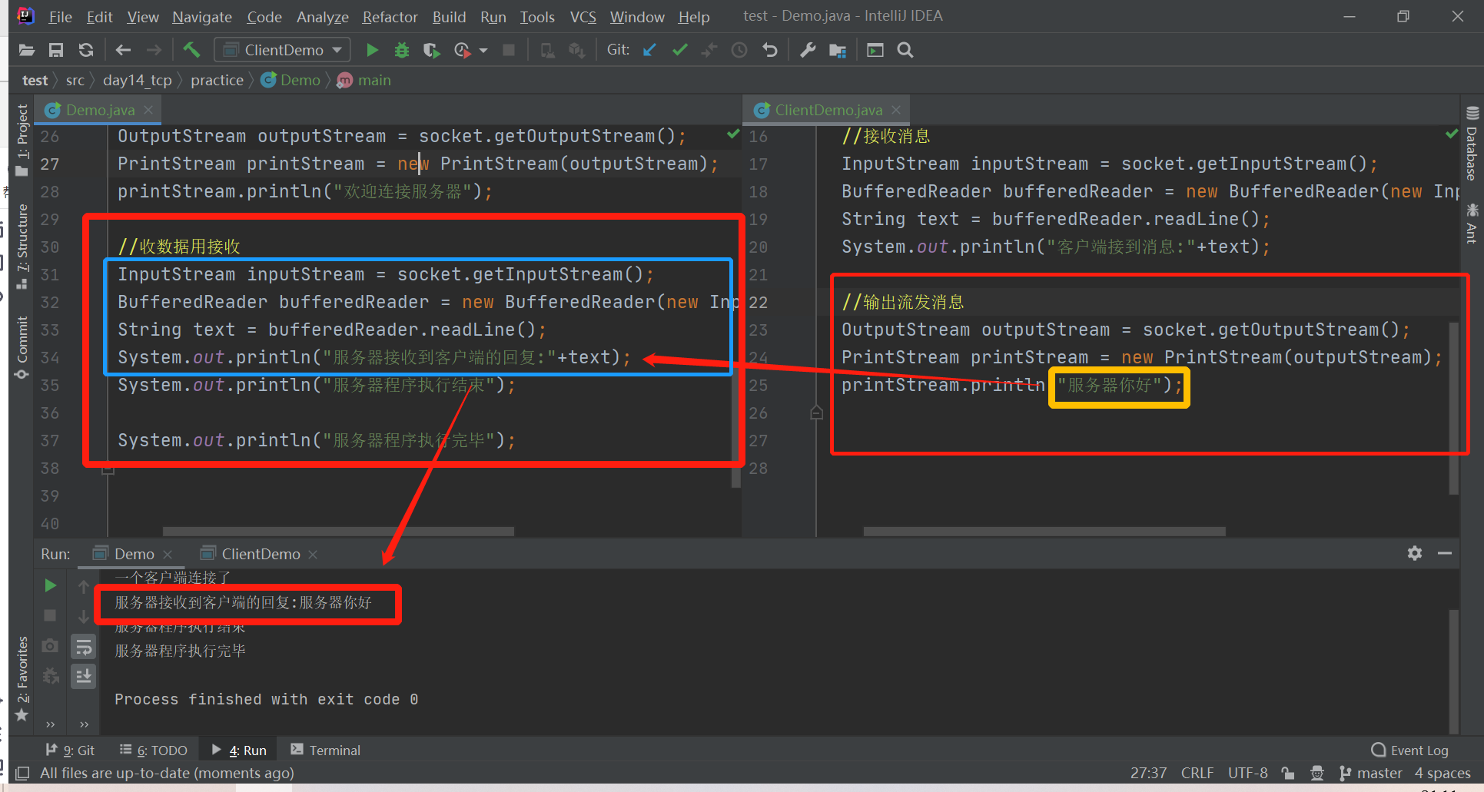Open the ClientDemo run configuration dropdown
The height and width of the screenshot is (792, 1484).
pos(282,50)
